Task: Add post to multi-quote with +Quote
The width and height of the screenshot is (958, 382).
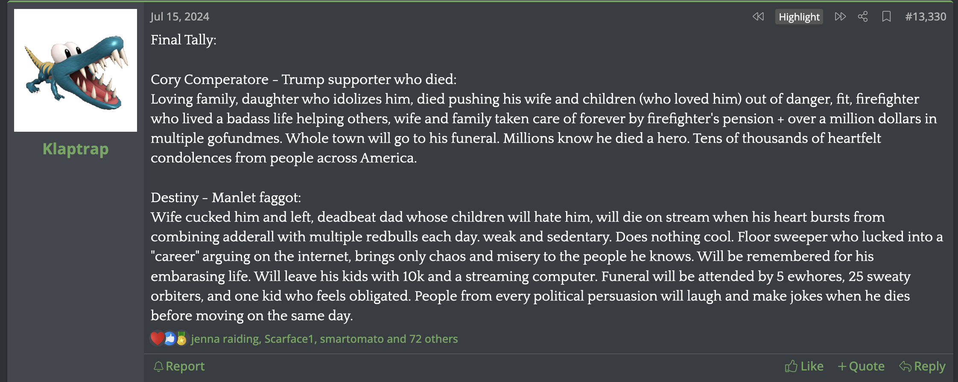Action: (x=861, y=366)
